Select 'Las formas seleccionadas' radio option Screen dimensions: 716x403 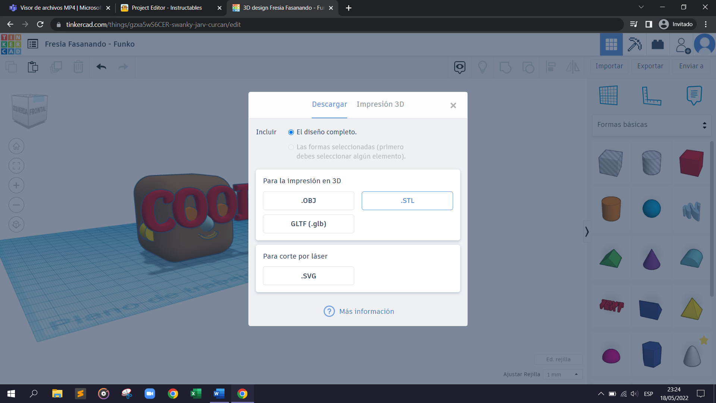point(291,147)
